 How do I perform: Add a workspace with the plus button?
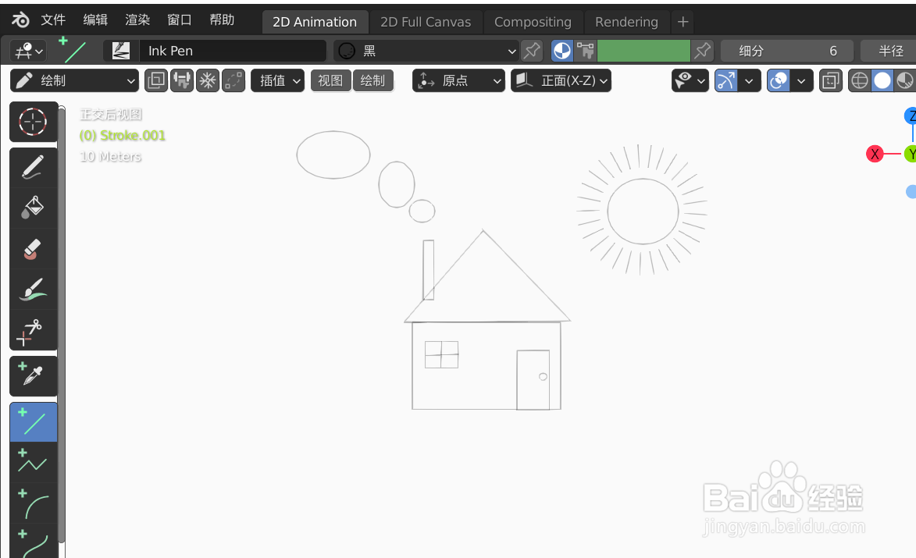pos(683,22)
